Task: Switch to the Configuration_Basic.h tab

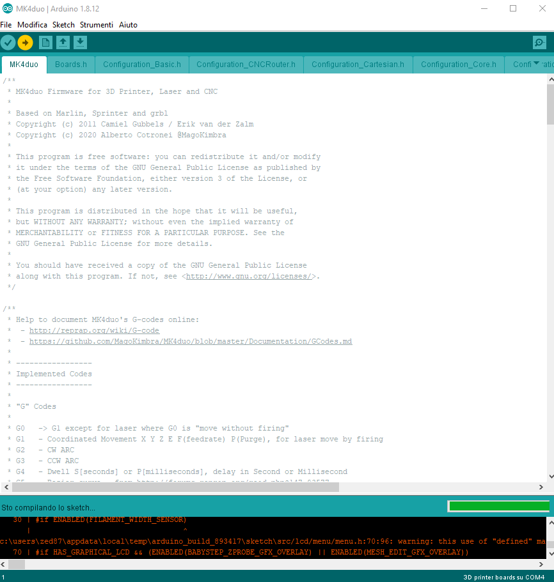Action: [142, 65]
